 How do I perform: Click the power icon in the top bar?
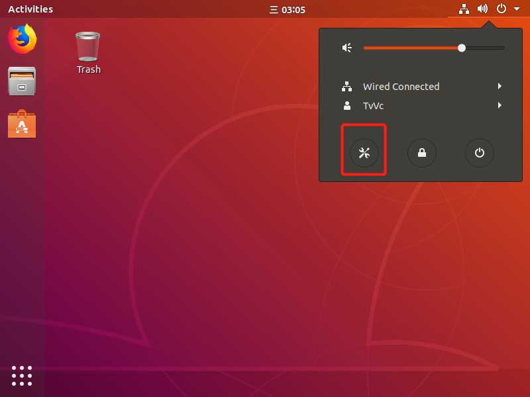(x=502, y=9)
